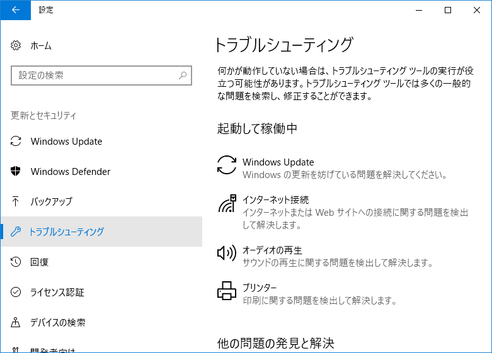The height and width of the screenshot is (353, 492).
Task: Click the back arrow in title bar
Action: [15, 10]
